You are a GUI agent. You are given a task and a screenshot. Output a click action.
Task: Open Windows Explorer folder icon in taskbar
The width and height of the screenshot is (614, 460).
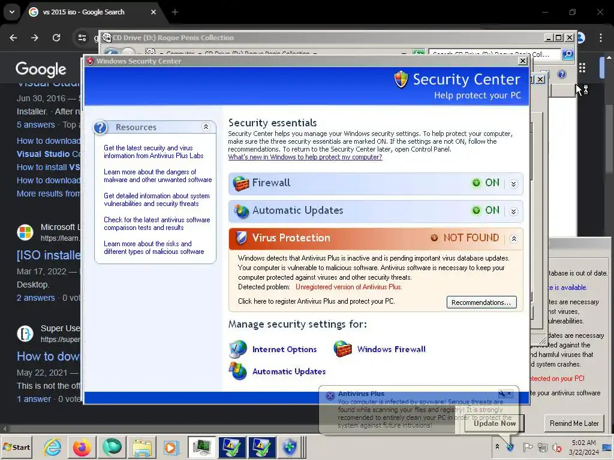[x=142, y=447]
